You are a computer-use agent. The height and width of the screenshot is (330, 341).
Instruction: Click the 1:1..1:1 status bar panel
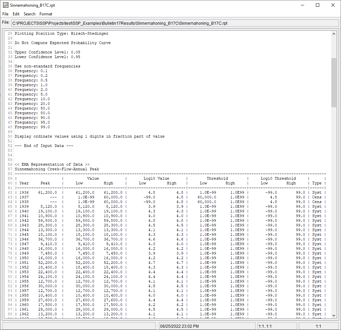coord(277,325)
